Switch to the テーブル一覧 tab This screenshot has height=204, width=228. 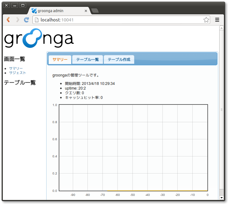click(87, 59)
